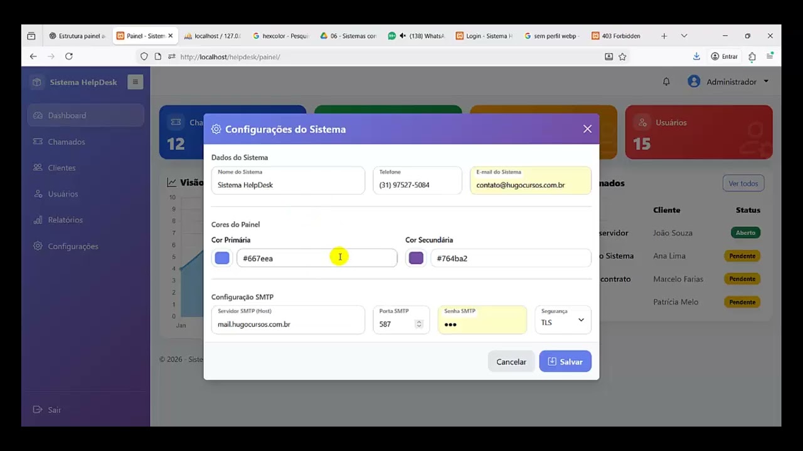Click the Usuários sidebar people icon

38,194
